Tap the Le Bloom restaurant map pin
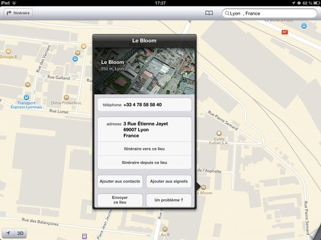The image size is (321, 240). 204,188
